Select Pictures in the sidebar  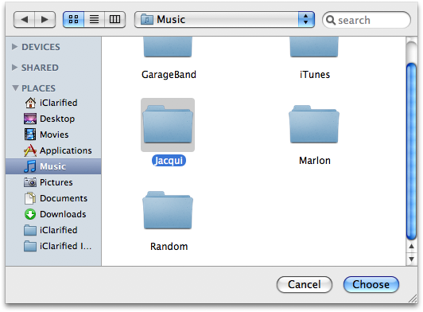point(49,182)
